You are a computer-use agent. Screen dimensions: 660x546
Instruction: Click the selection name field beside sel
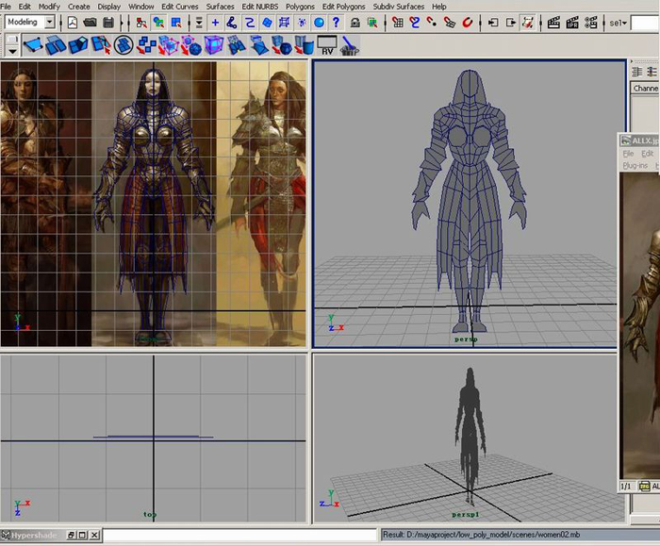(645, 24)
